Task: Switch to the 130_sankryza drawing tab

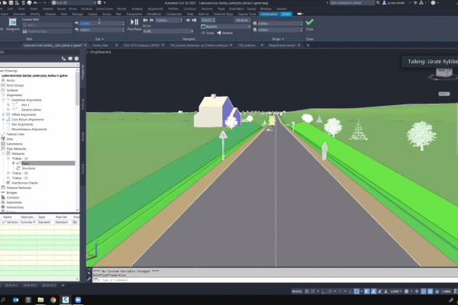Action: pos(247,45)
